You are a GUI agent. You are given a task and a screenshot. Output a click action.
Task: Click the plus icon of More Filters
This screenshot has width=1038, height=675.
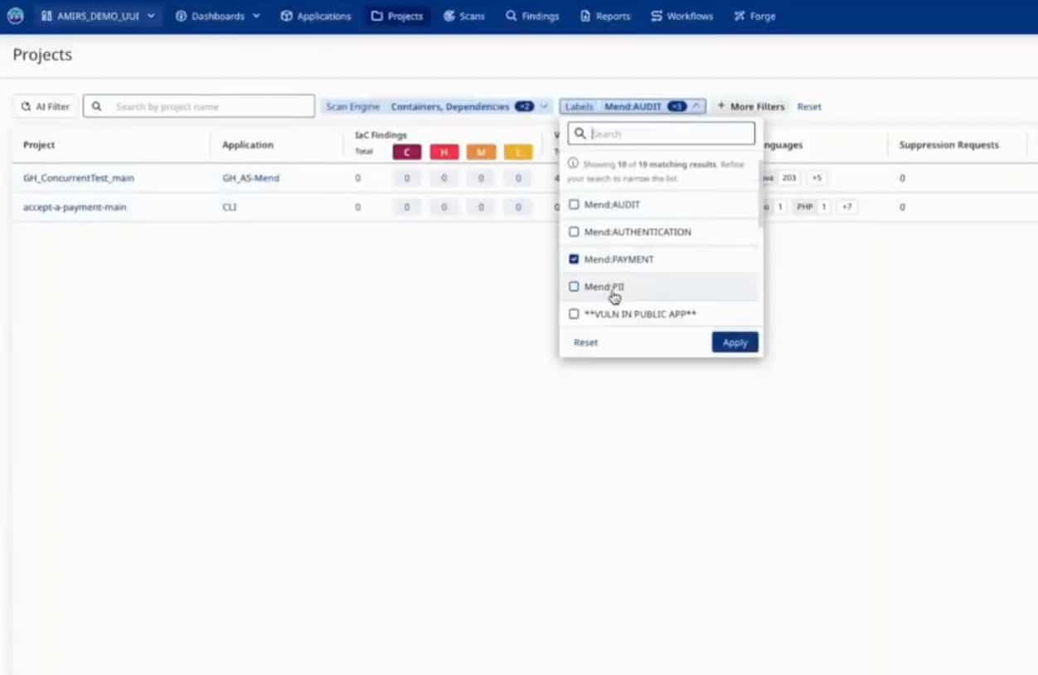[721, 106]
